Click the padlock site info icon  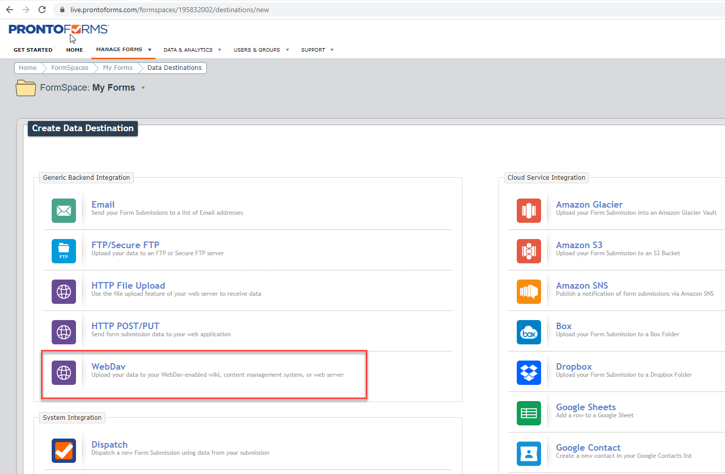point(62,10)
